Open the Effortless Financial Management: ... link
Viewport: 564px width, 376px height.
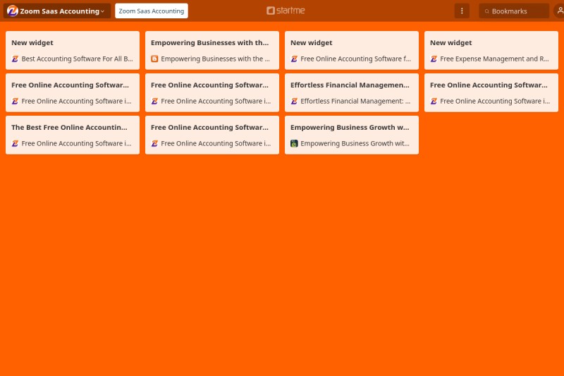coord(355,101)
